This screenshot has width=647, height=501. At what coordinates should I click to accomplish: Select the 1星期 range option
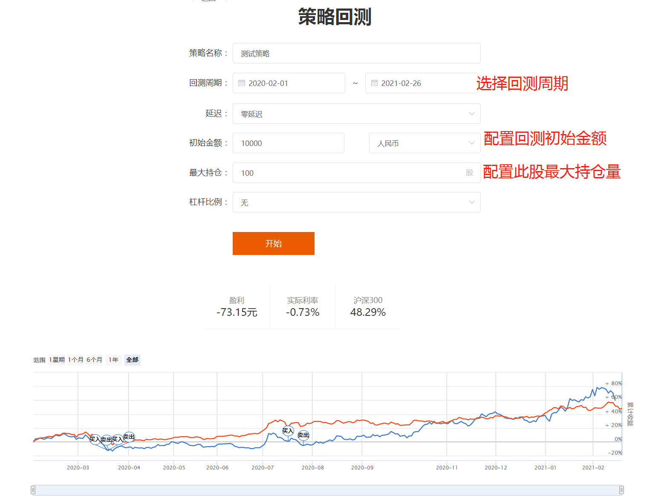[57, 360]
